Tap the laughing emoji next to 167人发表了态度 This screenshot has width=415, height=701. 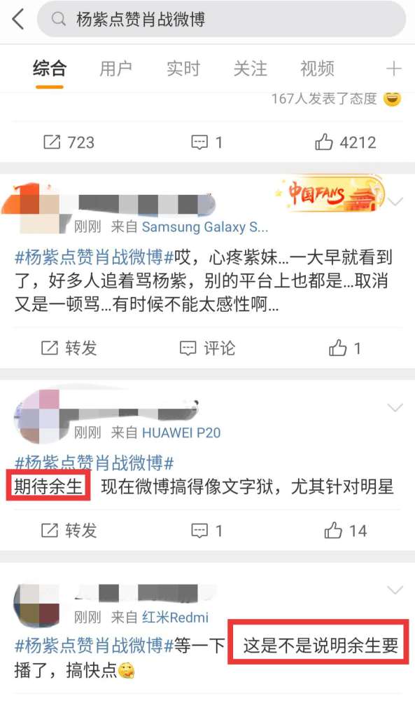click(392, 98)
